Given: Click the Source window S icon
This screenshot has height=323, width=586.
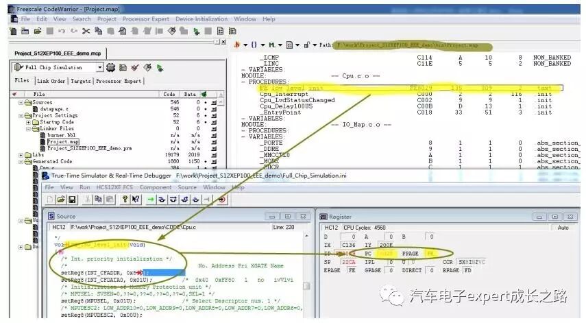Looking at the screenshot, I should coord(51,216).
